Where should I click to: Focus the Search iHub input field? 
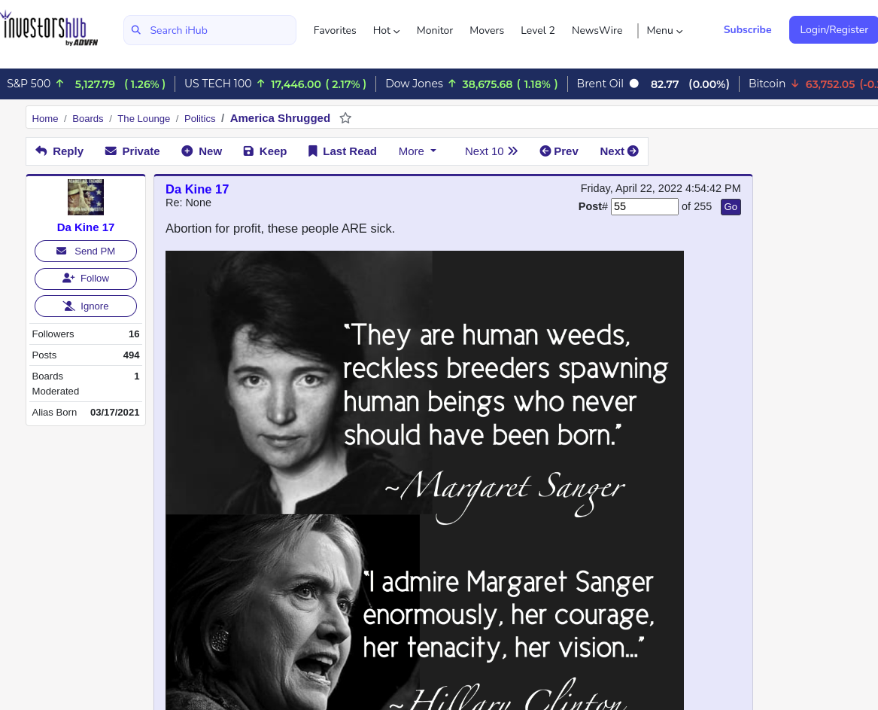pyautogui.click(x=210, y=30)
